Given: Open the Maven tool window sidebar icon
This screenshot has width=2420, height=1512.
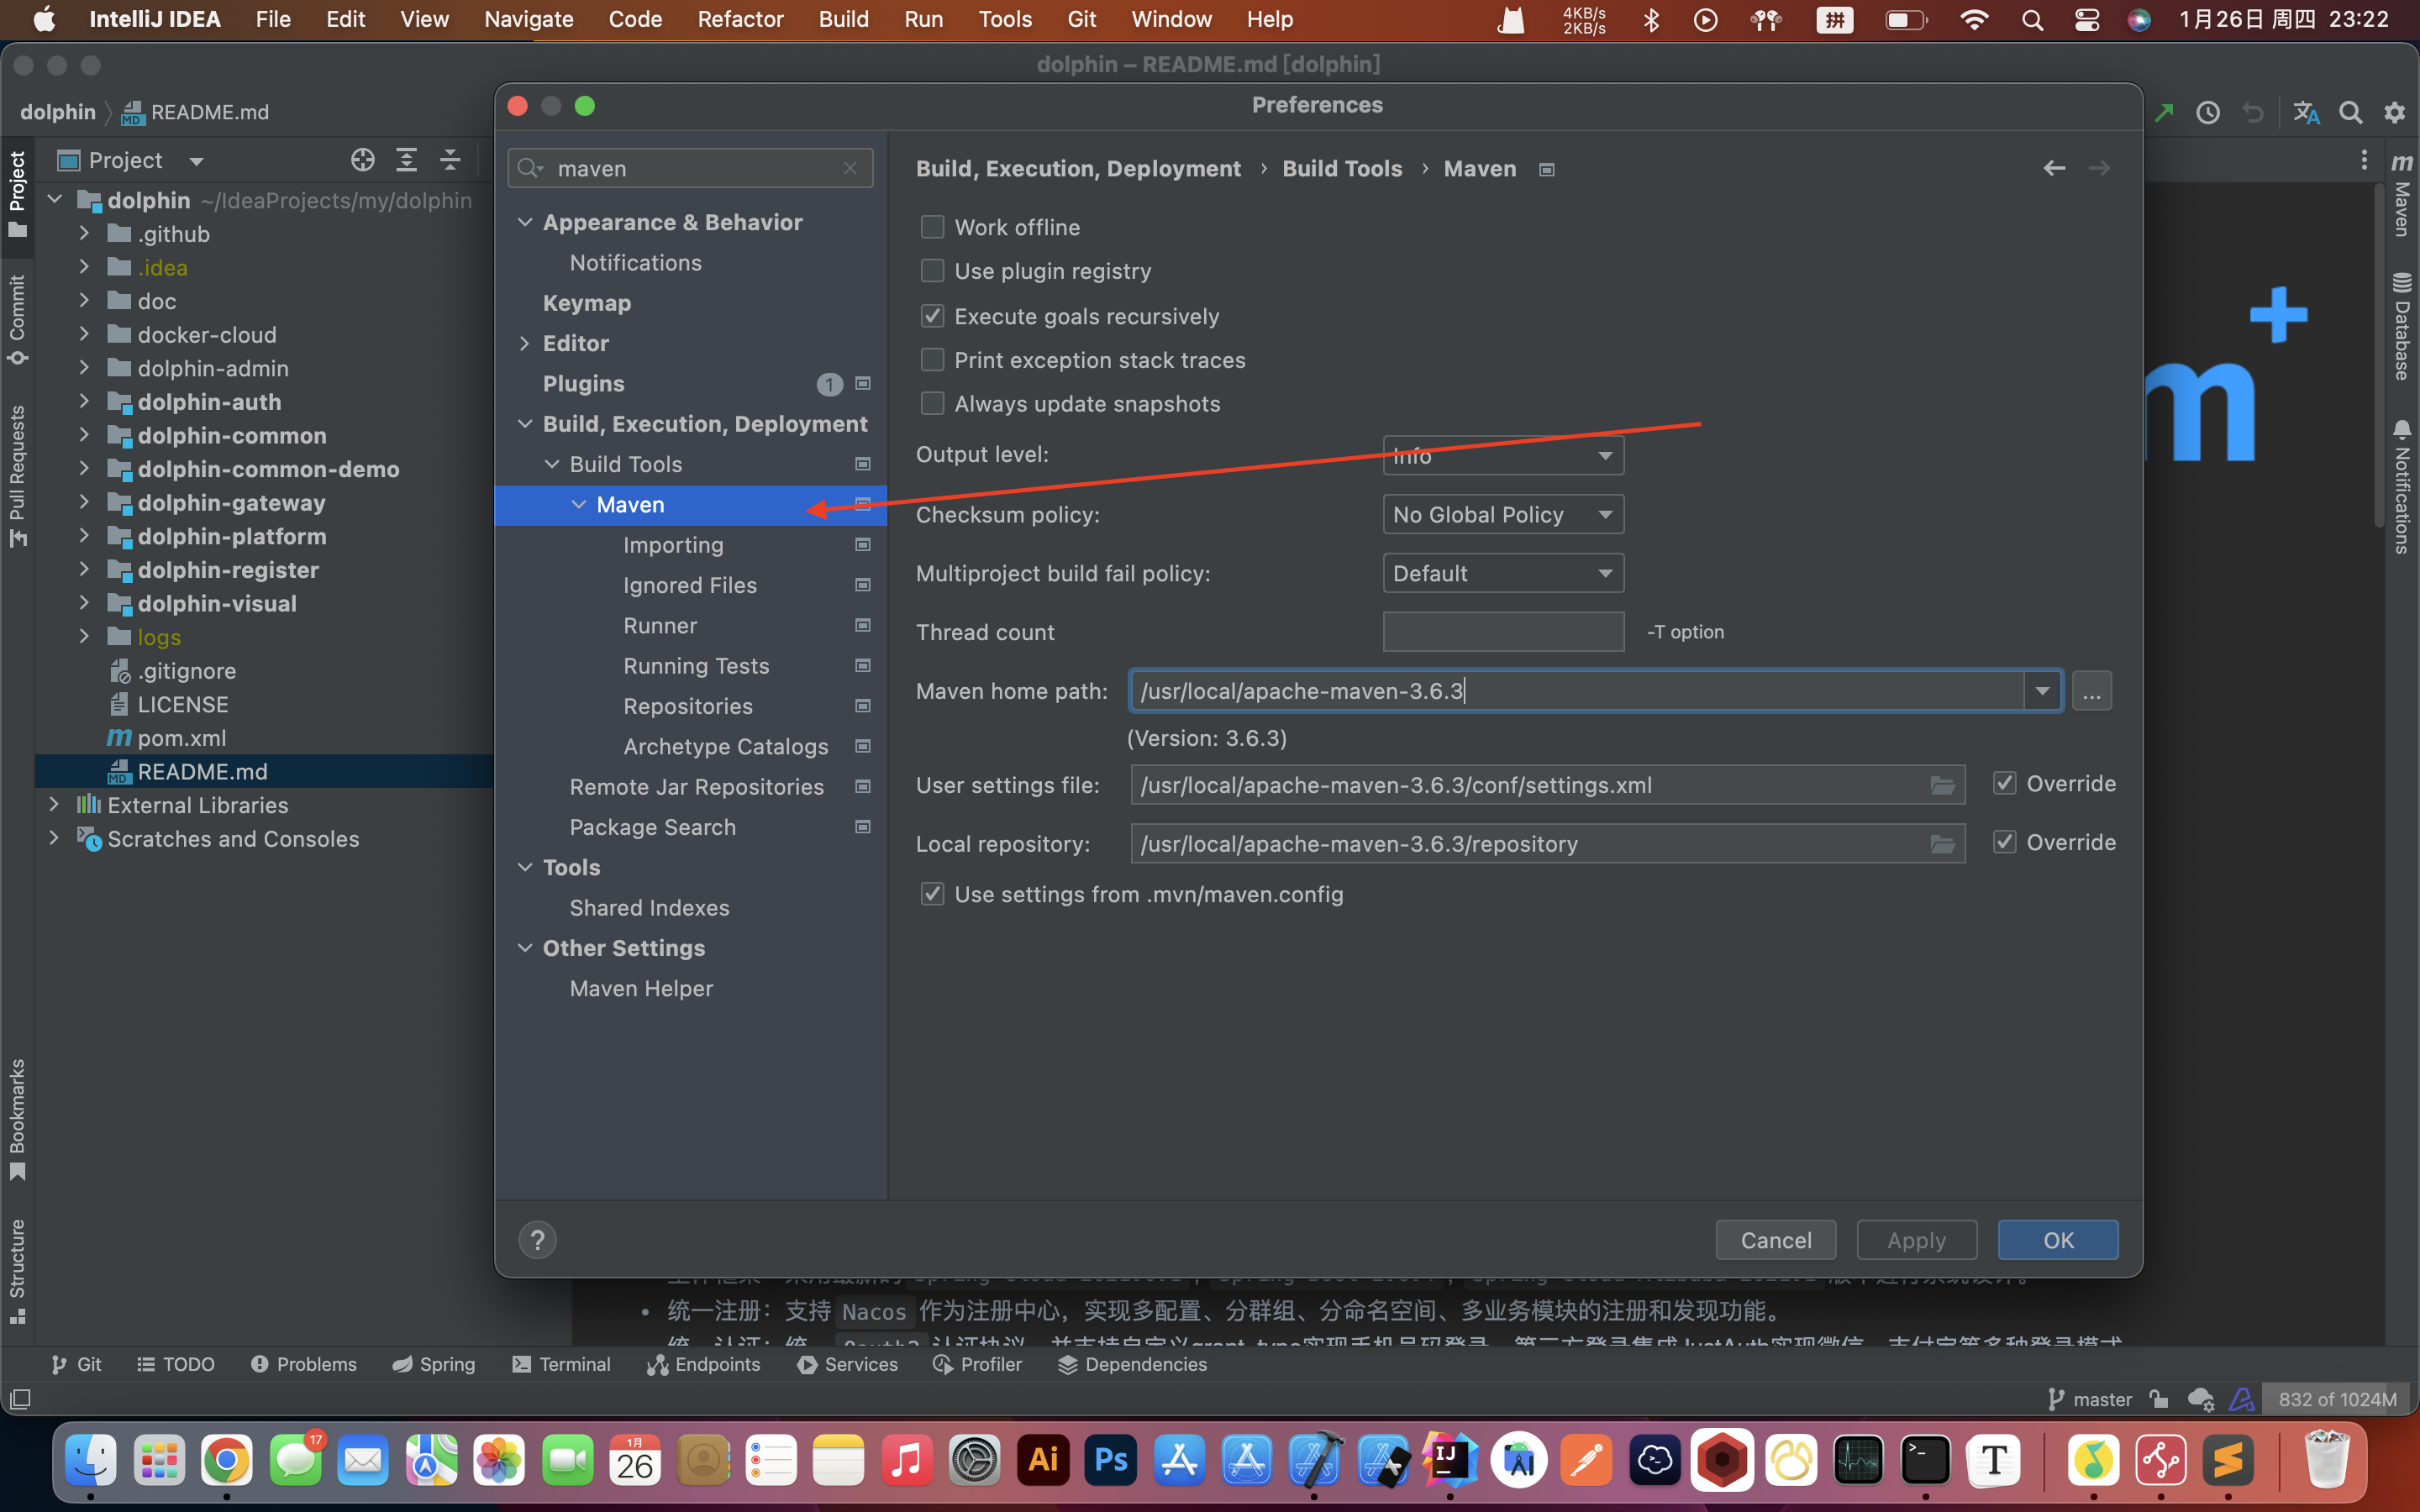Looking at the screenshot, I should (x=2402, y=195).
